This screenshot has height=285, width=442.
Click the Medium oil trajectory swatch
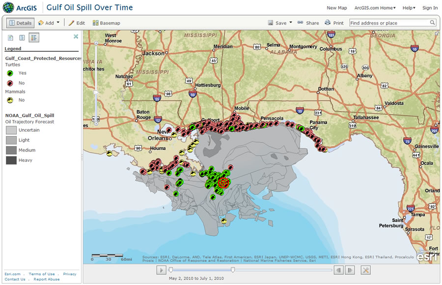pos(11,150)
